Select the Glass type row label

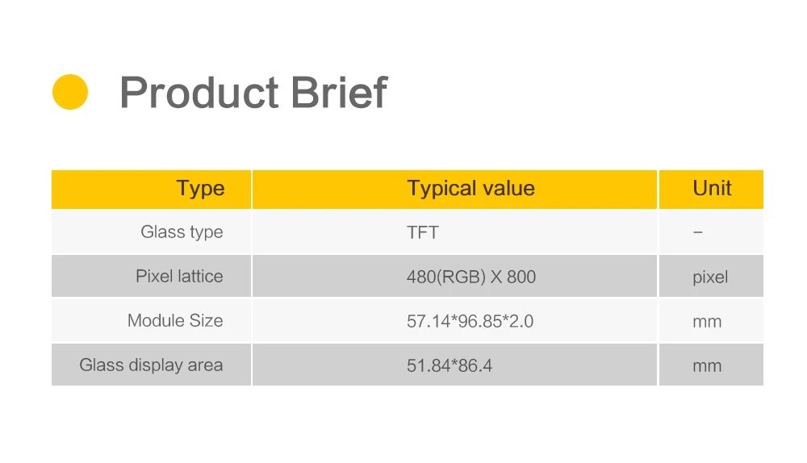(182, 232)
